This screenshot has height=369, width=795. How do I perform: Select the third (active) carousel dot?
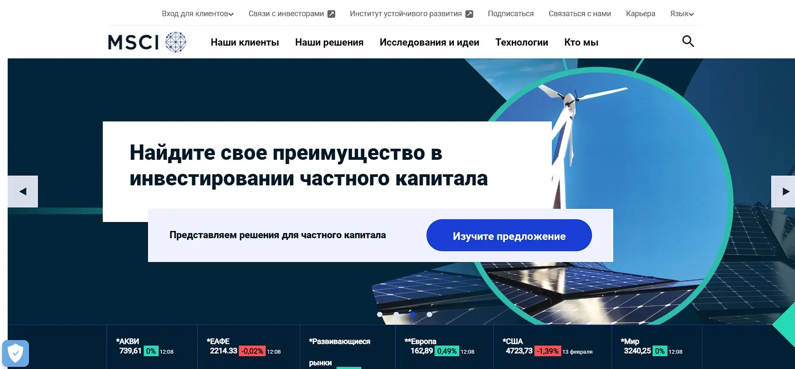point(413,314)
